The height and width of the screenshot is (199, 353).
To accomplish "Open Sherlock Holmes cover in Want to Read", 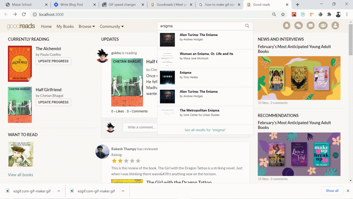I will [21, 154].
